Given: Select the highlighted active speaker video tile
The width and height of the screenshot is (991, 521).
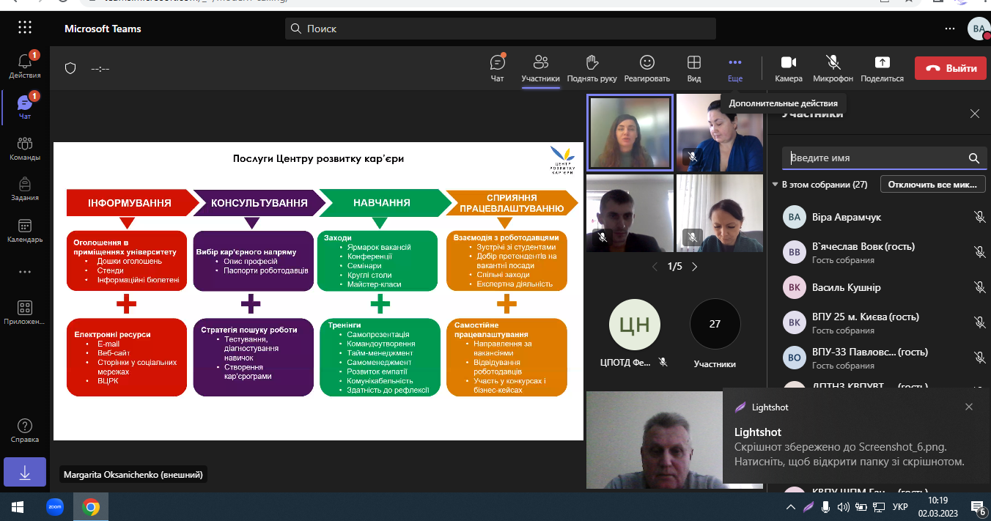Looking at the screenshot, I should pos(630,133).
